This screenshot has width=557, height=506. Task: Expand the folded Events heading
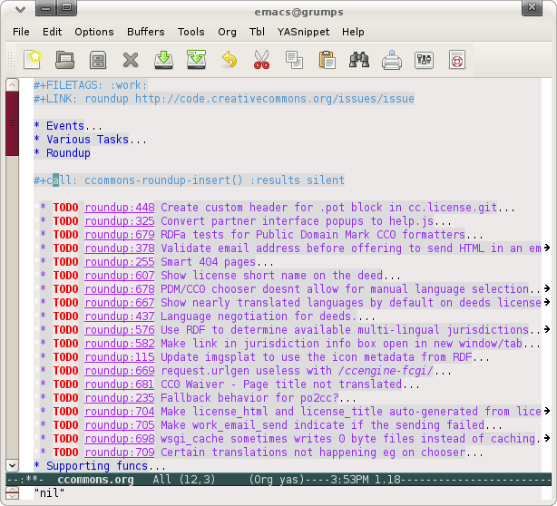[x=65, y=126]
